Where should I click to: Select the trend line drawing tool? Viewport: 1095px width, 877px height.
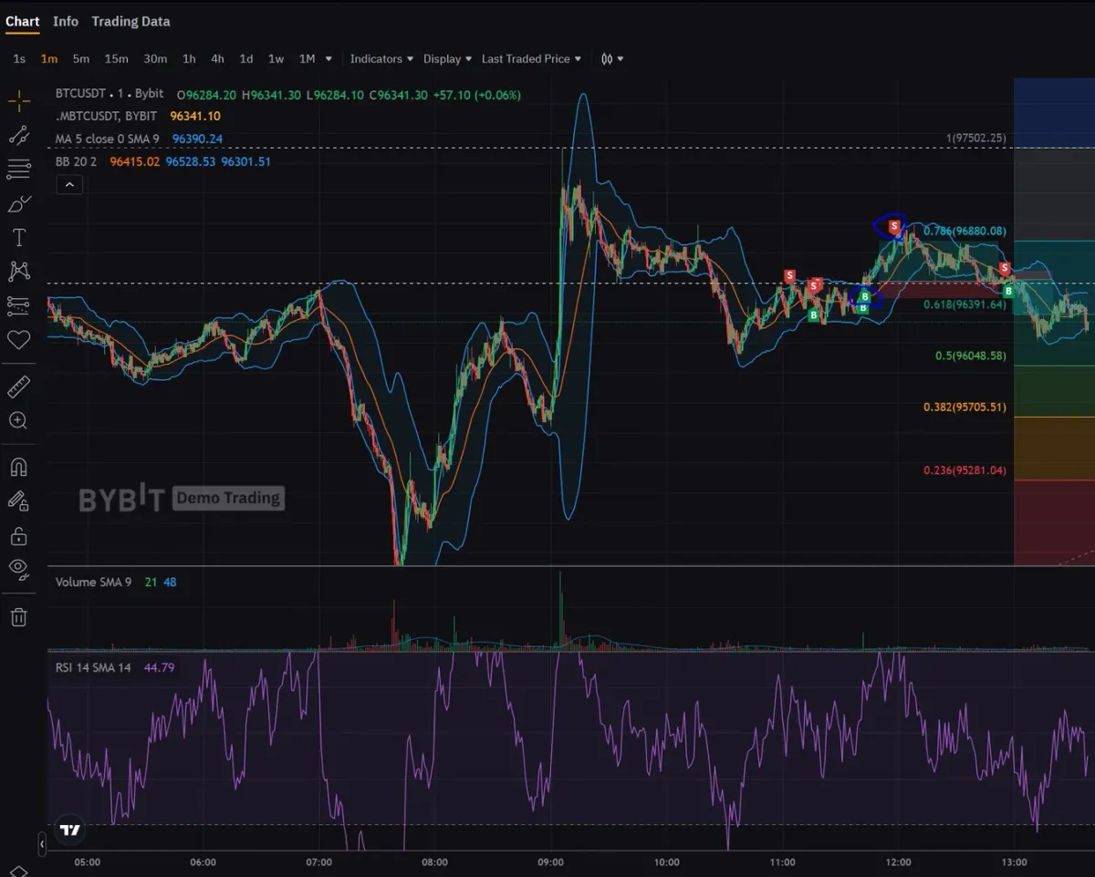18,136
